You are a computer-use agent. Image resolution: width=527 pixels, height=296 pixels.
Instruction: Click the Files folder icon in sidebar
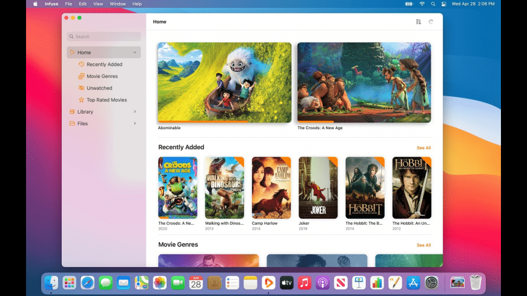[72, 123]
